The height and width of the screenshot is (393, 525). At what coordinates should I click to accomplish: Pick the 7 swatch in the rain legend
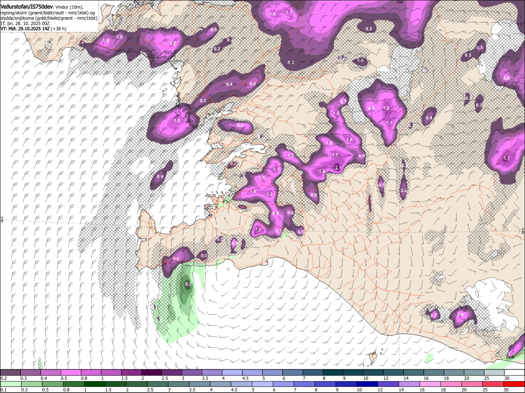305,384
